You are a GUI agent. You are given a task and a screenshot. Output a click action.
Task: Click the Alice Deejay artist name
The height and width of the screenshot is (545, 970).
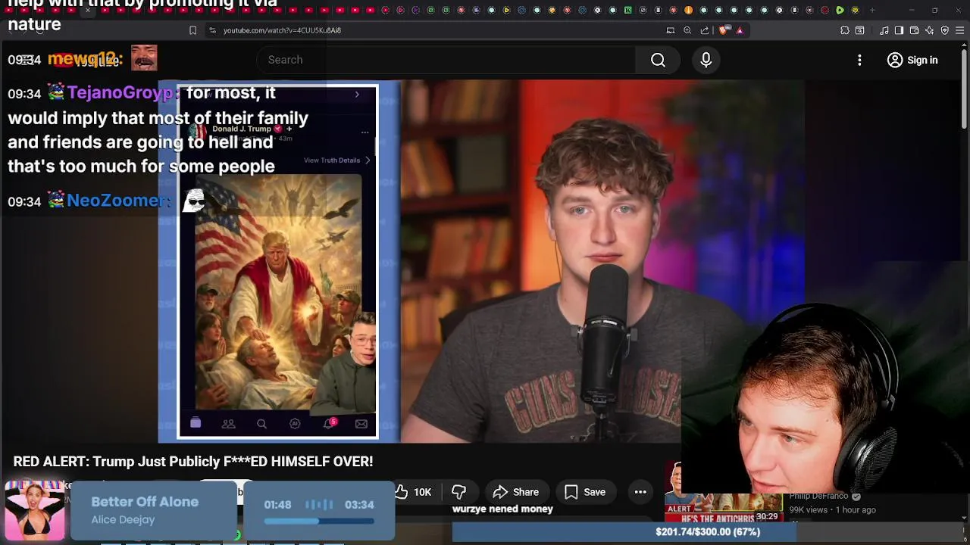pos(123,520)
